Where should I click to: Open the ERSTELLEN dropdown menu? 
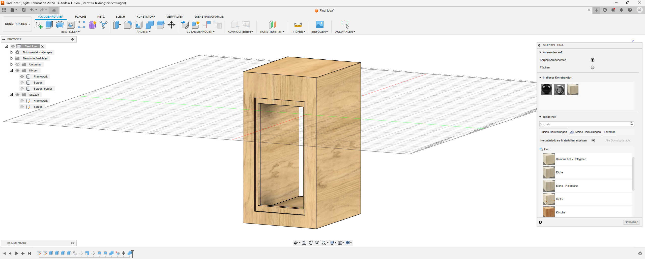coord(70,32)
